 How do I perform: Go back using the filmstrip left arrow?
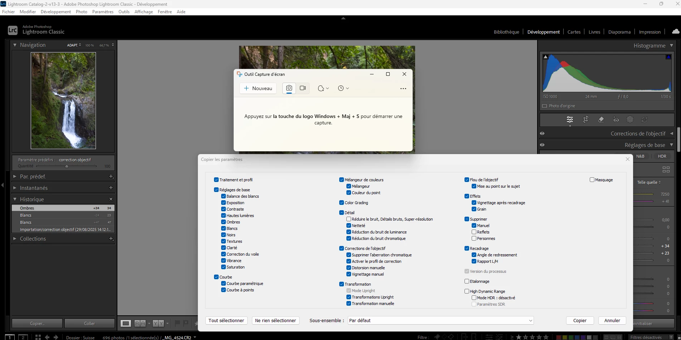(47, 337)
